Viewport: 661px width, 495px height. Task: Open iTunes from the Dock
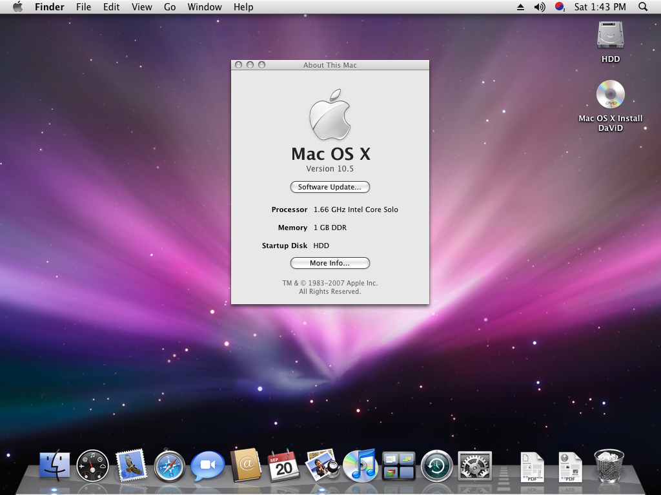[x=360, y=465]
